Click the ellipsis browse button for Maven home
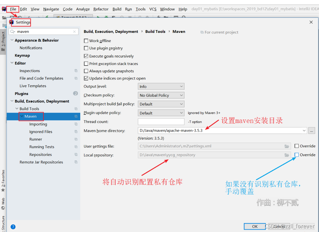Screen dimensions: 319x232 (x=312, y=130)
